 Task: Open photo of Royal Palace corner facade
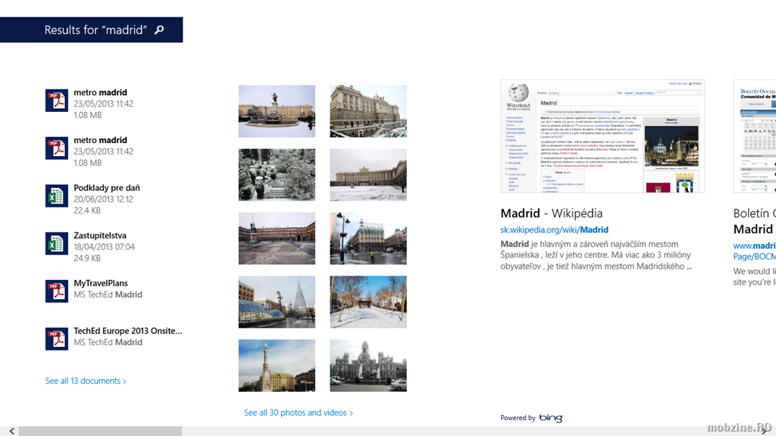pyautogui.click(x=368, y=111)
